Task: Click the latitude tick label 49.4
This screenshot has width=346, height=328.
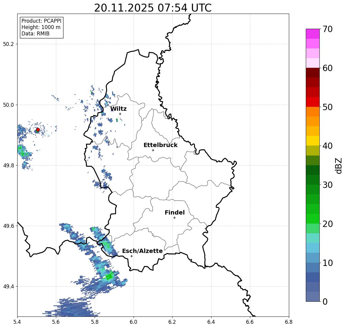Action: pos(8,287)
